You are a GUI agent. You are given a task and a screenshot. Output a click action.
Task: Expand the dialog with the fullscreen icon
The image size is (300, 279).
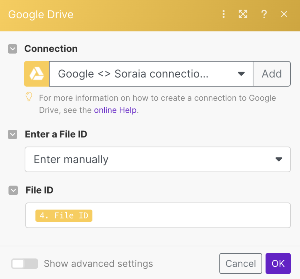(x=243, y=14)
